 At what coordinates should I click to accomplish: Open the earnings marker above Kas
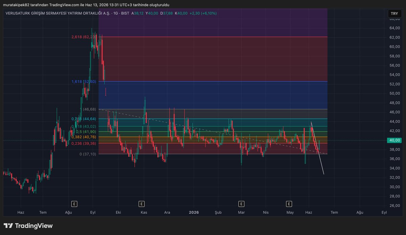[141, 204]
